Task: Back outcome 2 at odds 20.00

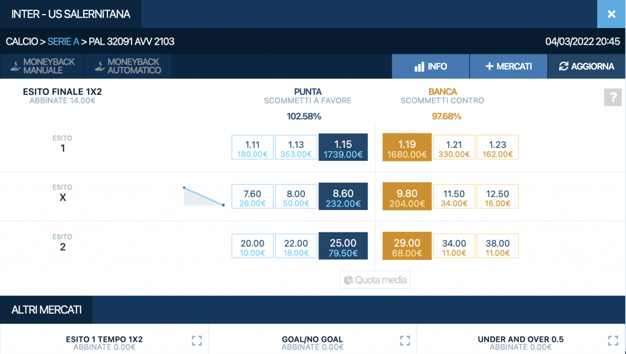Action: click(252, 246)
